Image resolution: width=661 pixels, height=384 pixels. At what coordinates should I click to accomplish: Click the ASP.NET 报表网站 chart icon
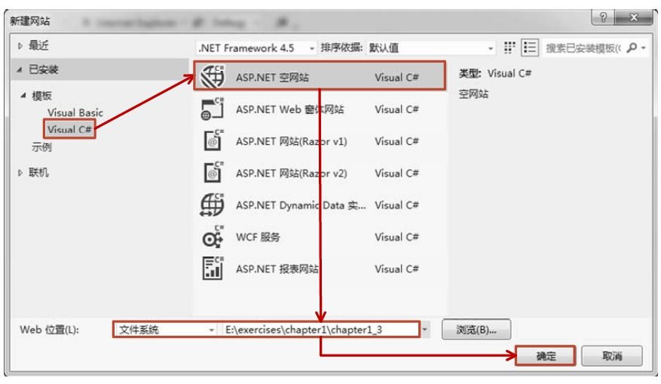point(213,269)
